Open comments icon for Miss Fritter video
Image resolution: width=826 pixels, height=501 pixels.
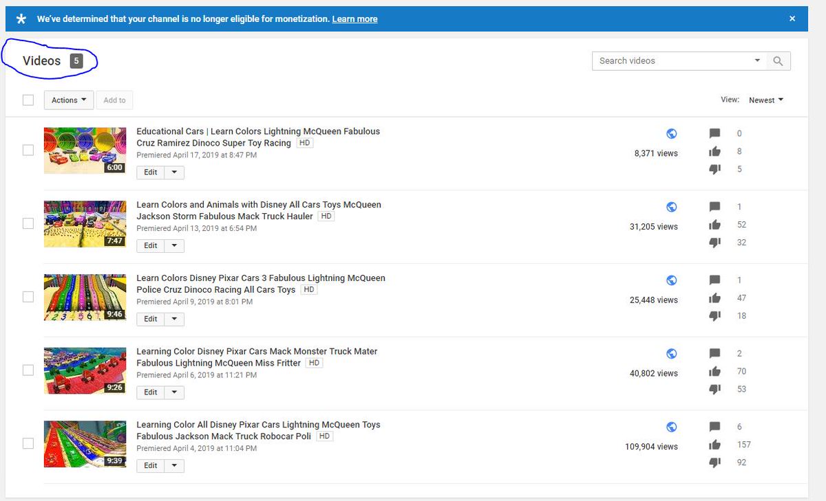[x=714, y=353]
